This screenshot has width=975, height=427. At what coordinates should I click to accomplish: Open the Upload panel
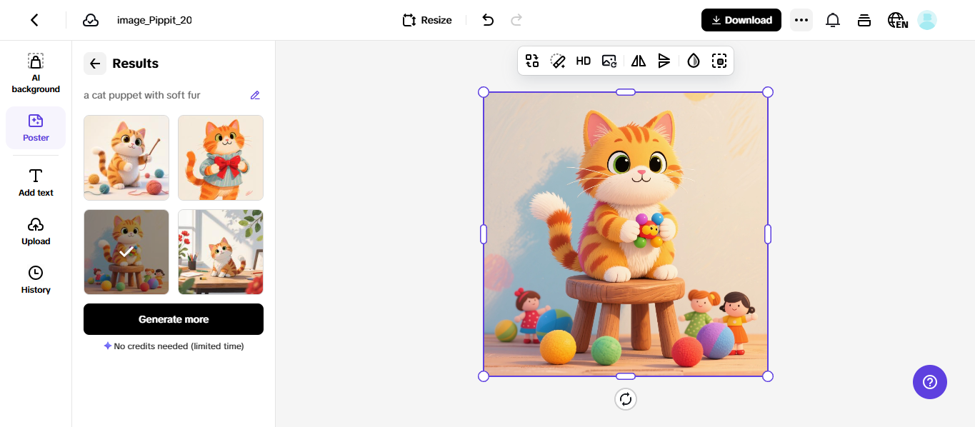(x=36, y=230)
